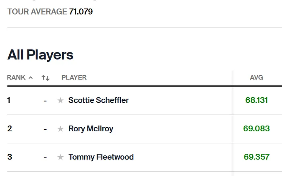
Task: Sort the table by PLAYER header
Action: (74, 77)
